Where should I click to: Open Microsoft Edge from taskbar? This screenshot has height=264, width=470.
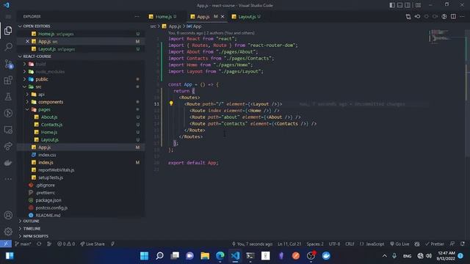(x=220, y=256)
